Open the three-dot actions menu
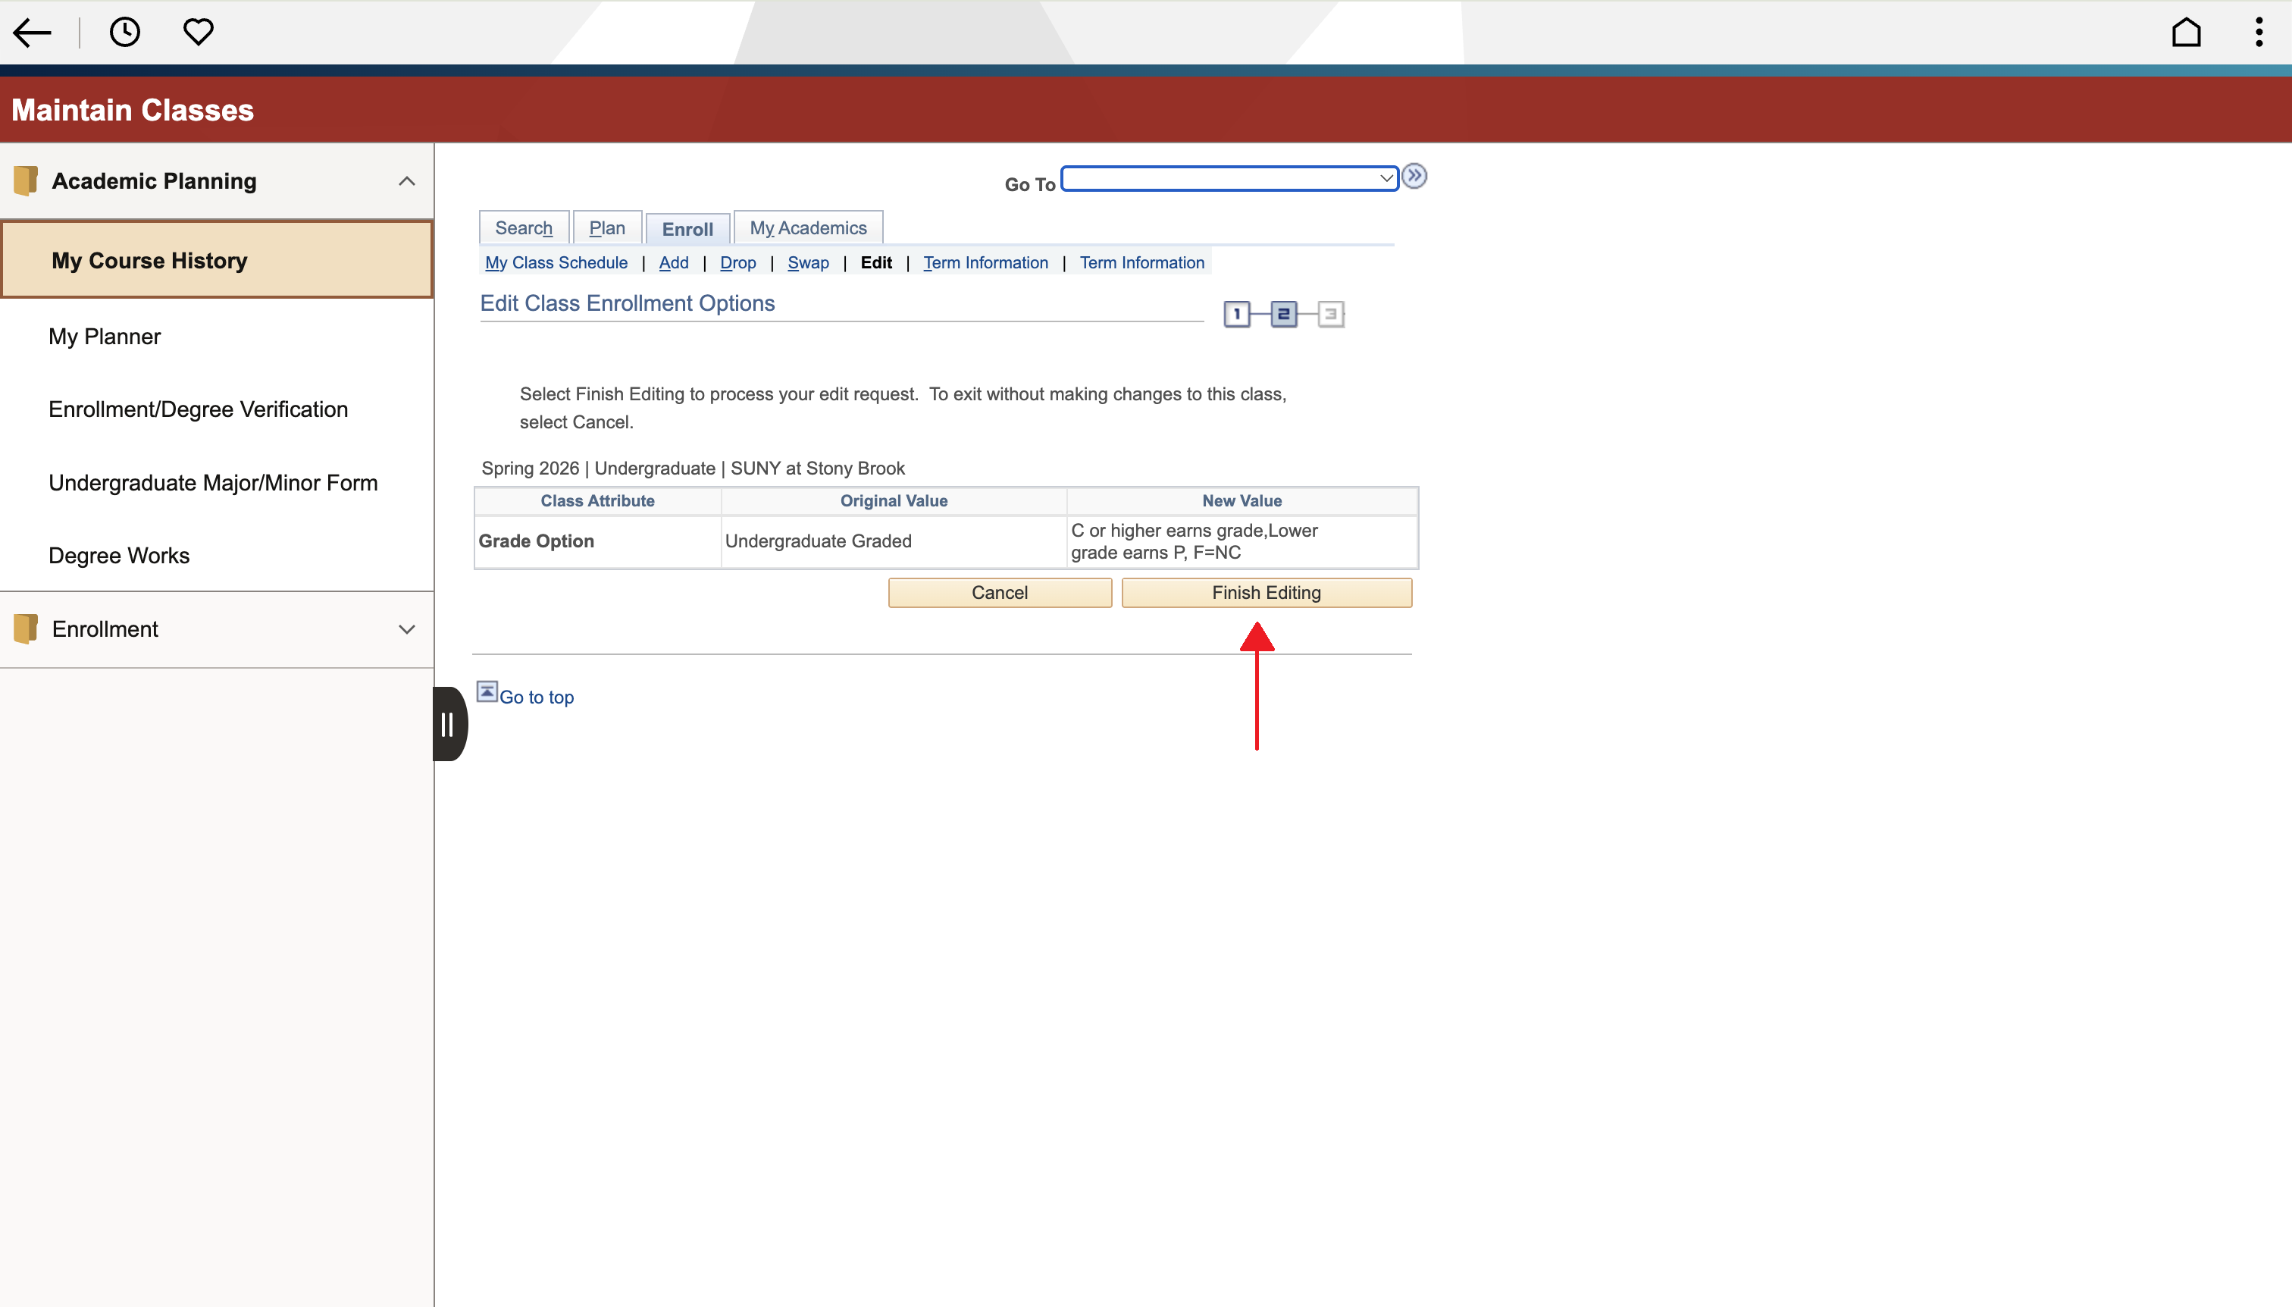 click(2259, 33)
